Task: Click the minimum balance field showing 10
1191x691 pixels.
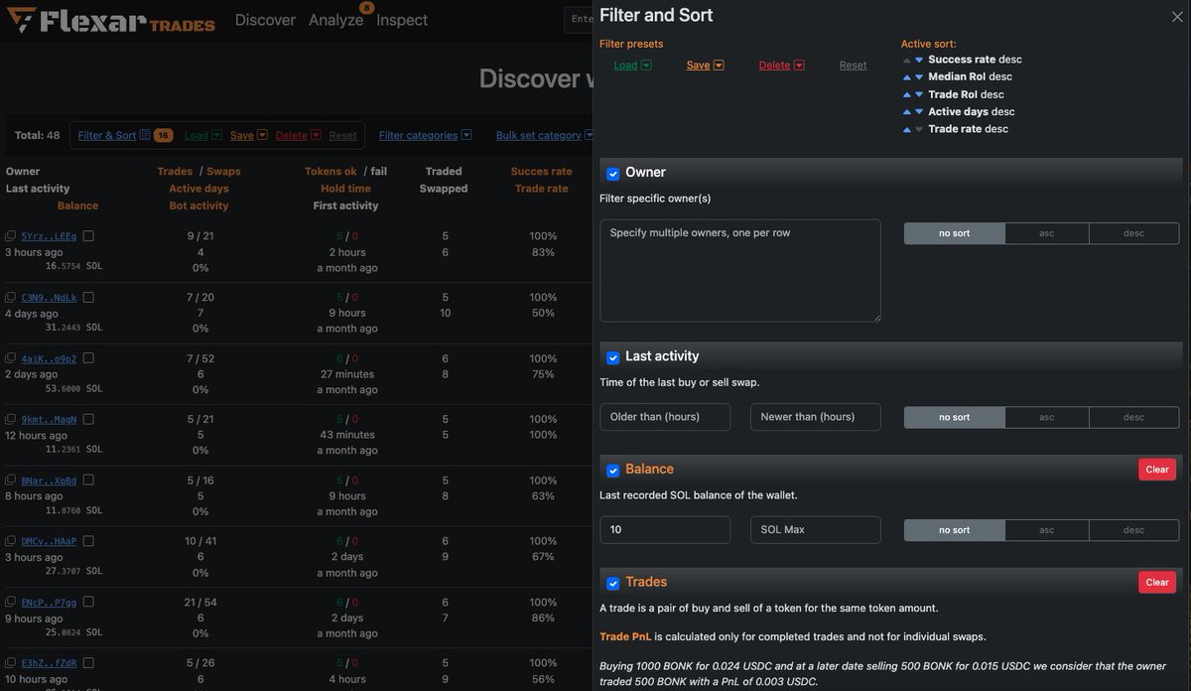Action: pyautogui.click(x=665, y=530)
